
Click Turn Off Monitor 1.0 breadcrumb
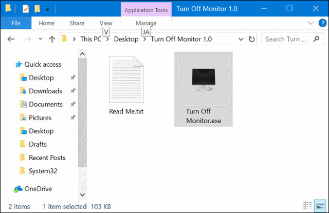coord(181,39)
